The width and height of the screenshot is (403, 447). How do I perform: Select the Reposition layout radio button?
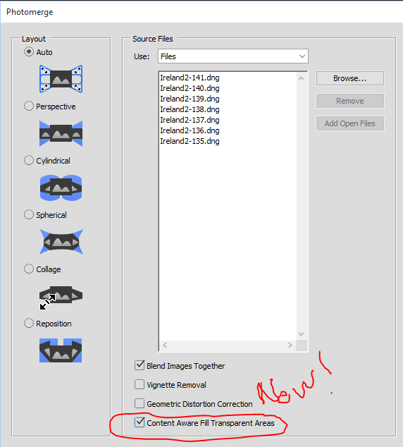pos(29,323)
